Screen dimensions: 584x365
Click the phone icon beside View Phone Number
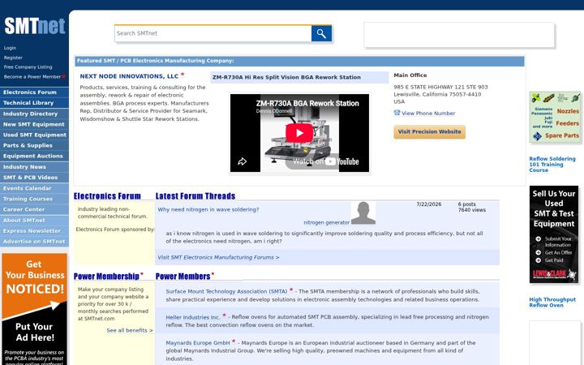pyautogui.click(x=397, y=113)
